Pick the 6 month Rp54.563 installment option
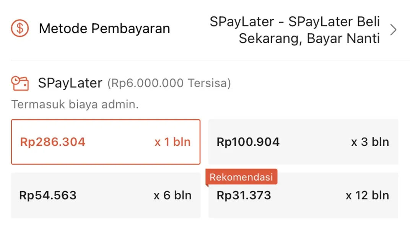 pos(106,195)
